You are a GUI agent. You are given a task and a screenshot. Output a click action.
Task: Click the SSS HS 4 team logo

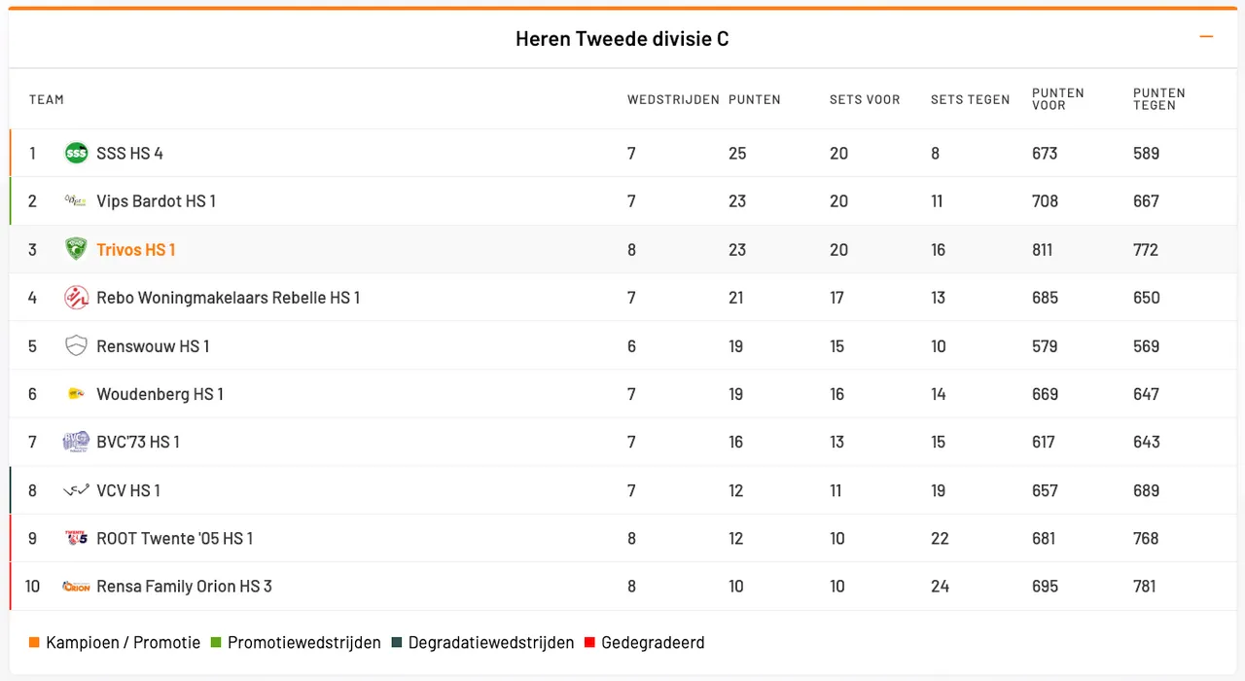pos(76,153)
